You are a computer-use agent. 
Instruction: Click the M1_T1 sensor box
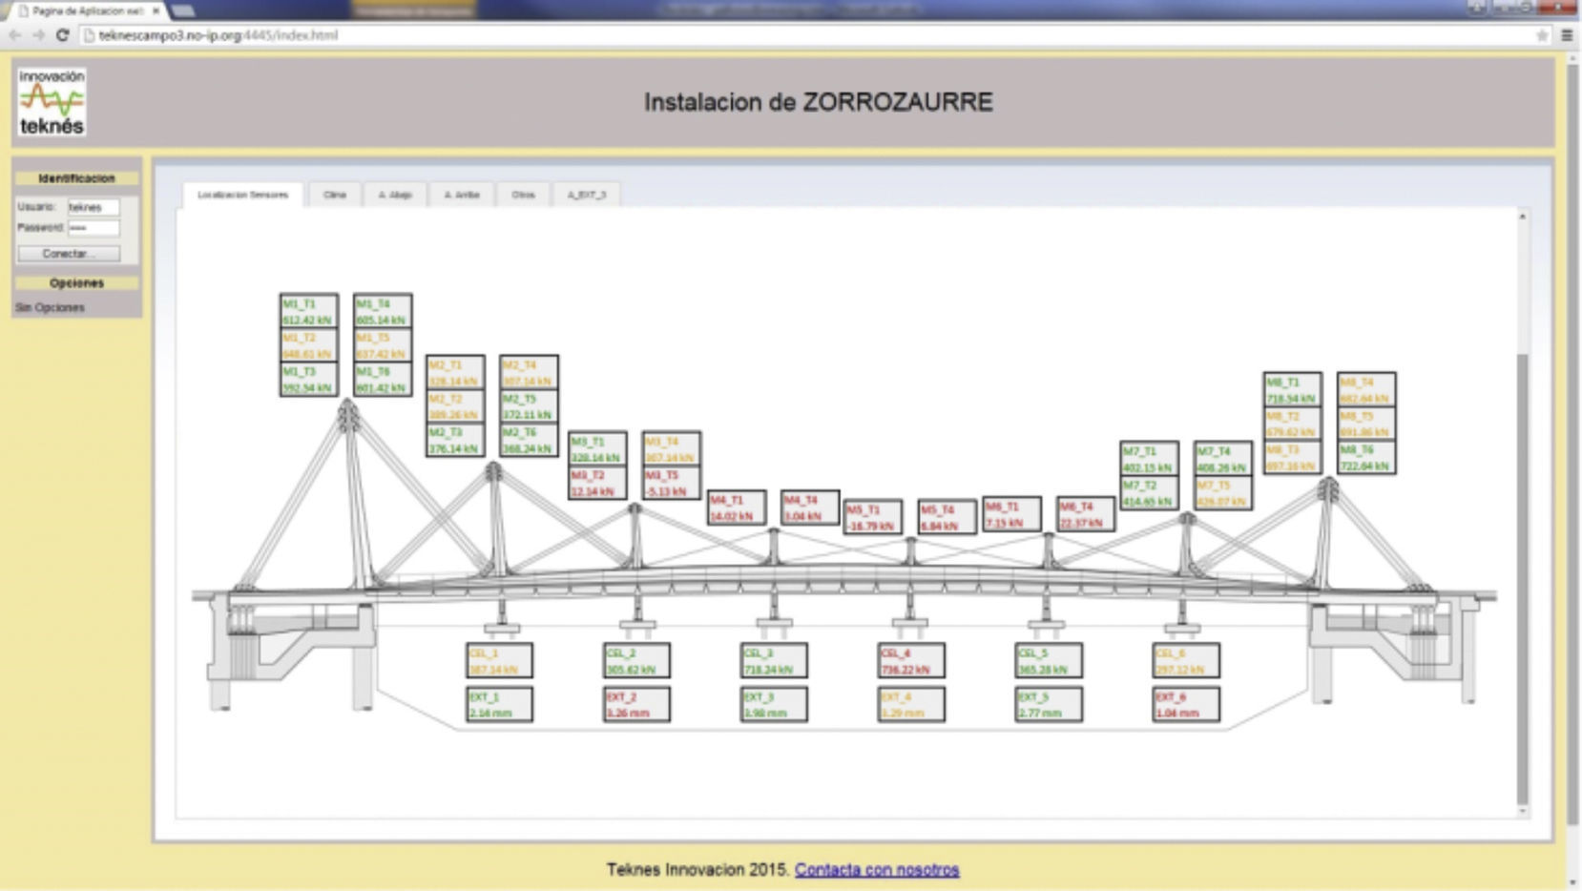pos(308,311)
